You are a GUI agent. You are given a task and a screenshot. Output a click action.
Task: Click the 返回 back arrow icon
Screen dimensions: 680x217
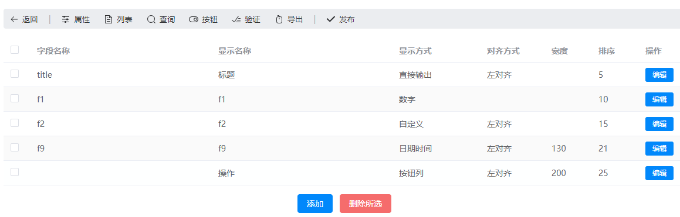14,19
